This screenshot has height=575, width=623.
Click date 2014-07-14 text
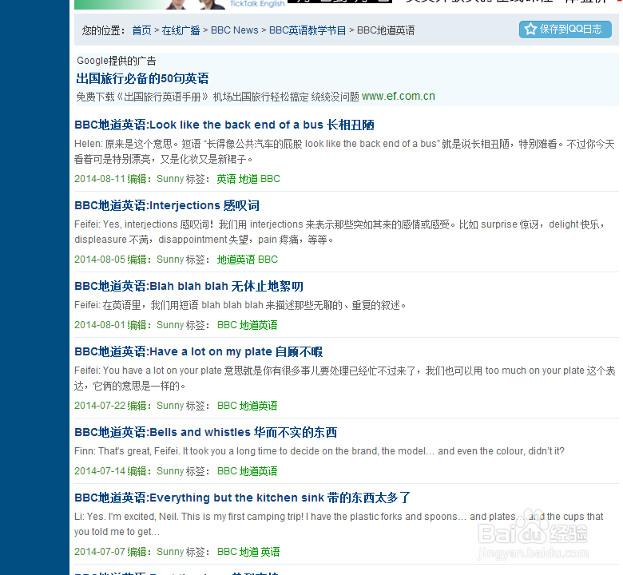pyautogui.click(x=100, y=471)
